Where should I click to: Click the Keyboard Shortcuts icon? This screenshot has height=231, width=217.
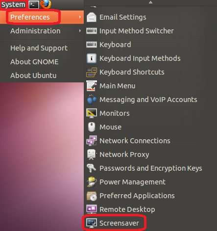tap(92, 72)
